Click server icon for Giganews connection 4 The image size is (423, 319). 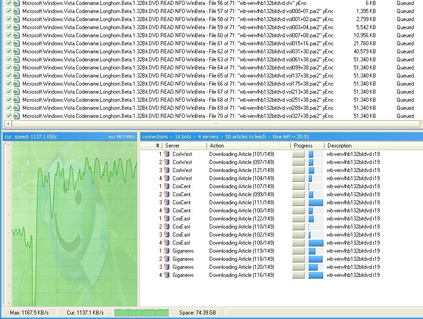click(x=167, y=275)
